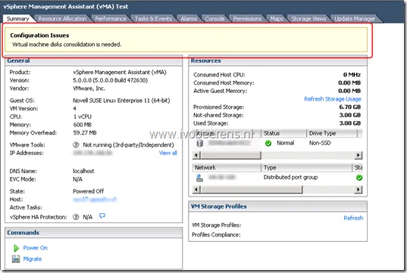Click the Network column header
The width and height of the screenshot is (407, 273).
coord(227,168)
